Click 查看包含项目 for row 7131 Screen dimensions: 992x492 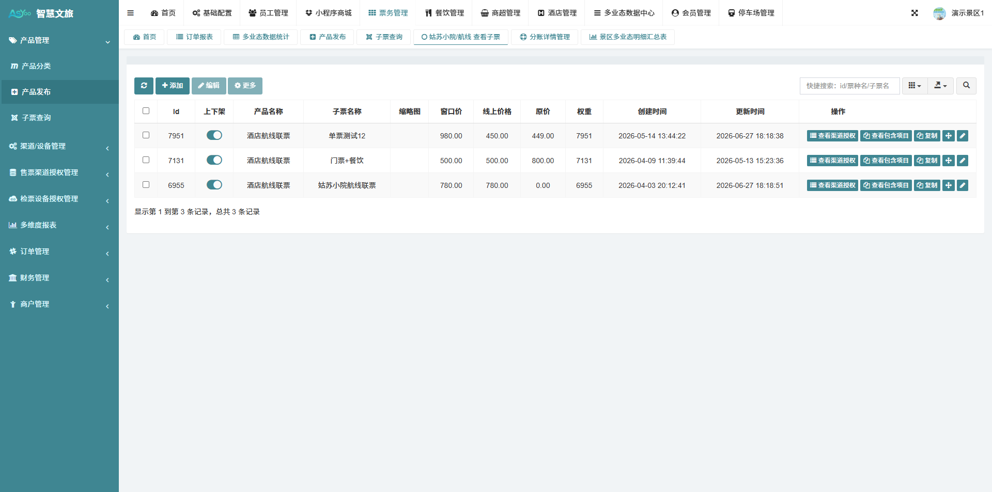[886, 161]
